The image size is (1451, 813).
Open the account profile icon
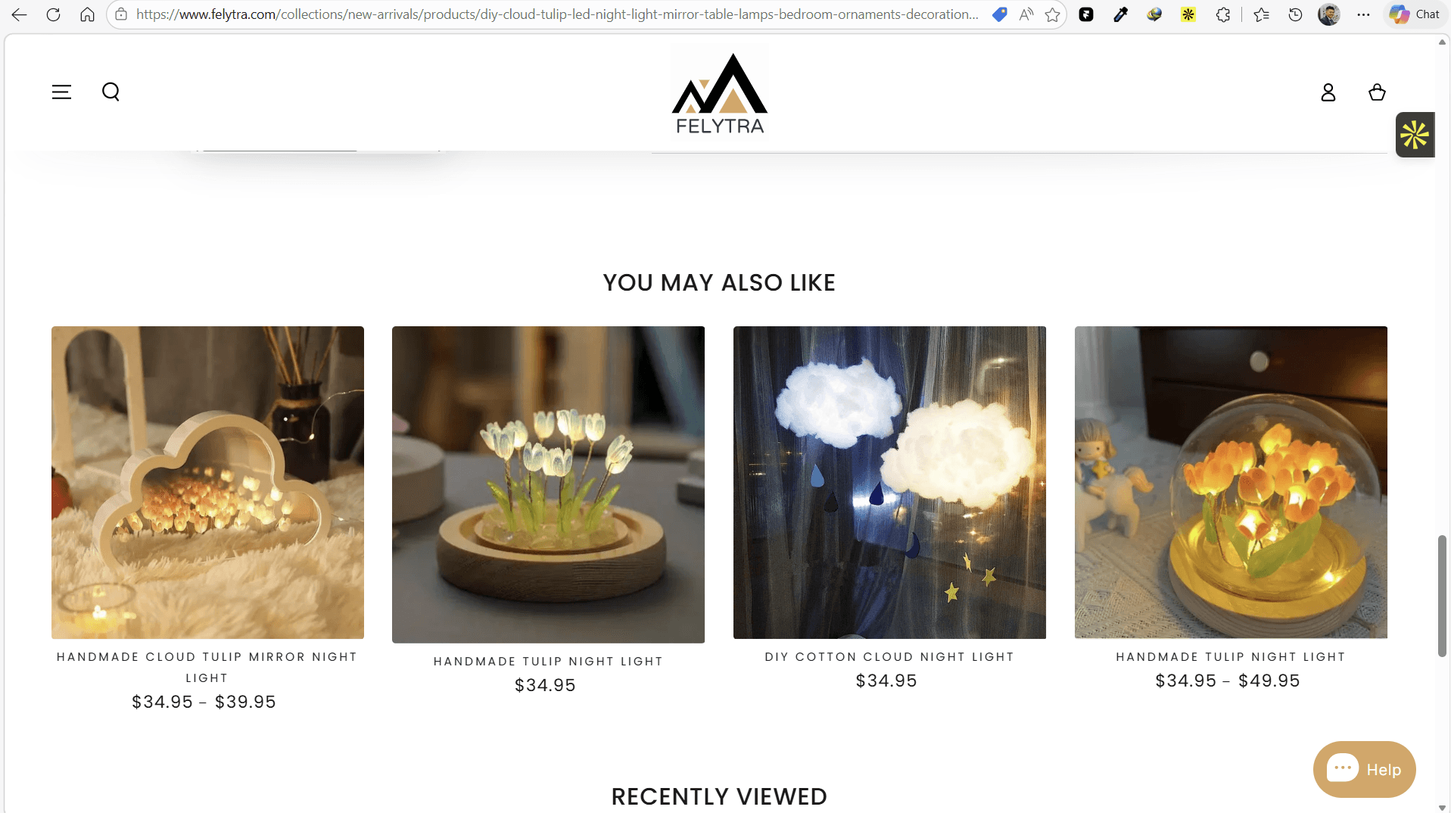click(x=1328, y=92)
